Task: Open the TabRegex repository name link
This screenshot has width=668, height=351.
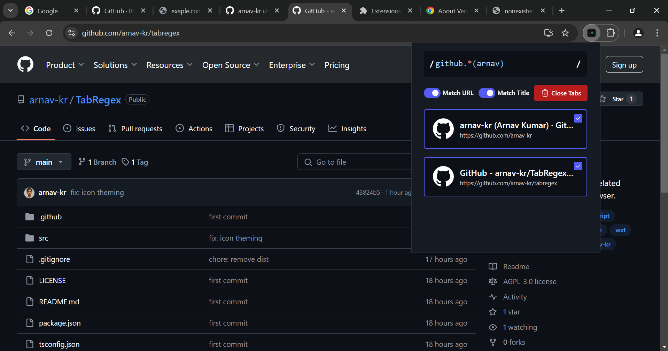Action: click(98, 100)
